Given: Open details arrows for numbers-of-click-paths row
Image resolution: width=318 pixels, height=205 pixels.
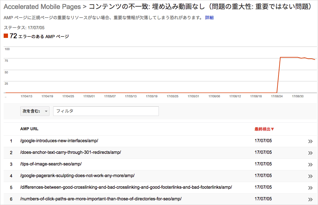Looking at the screenshot, I should pyautogui.click(x=310, y=200).
